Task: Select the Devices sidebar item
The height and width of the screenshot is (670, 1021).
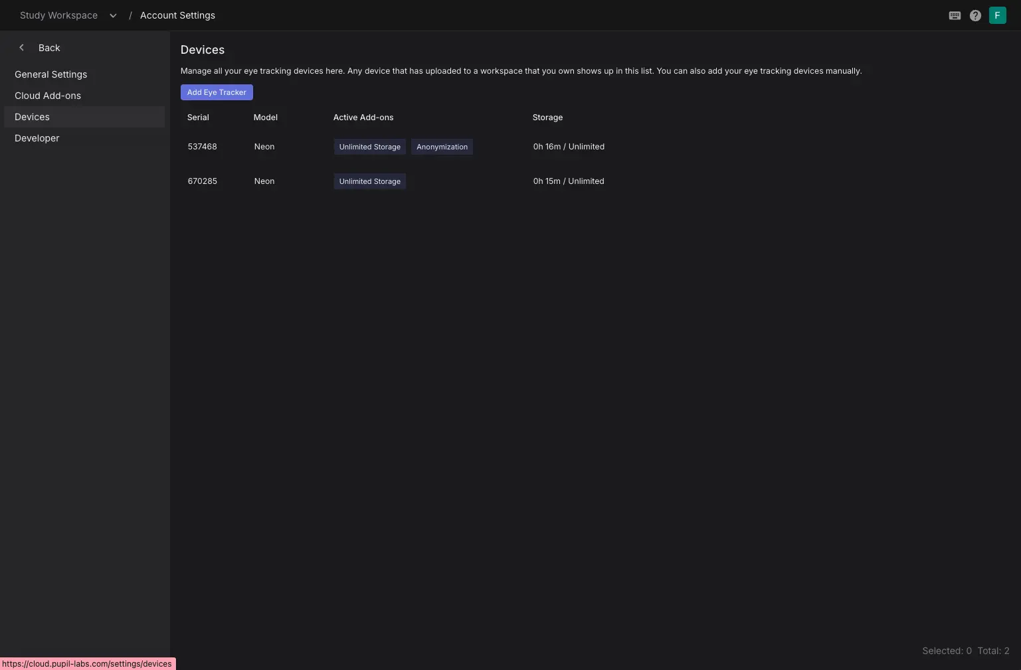Action: pos(84,117)
